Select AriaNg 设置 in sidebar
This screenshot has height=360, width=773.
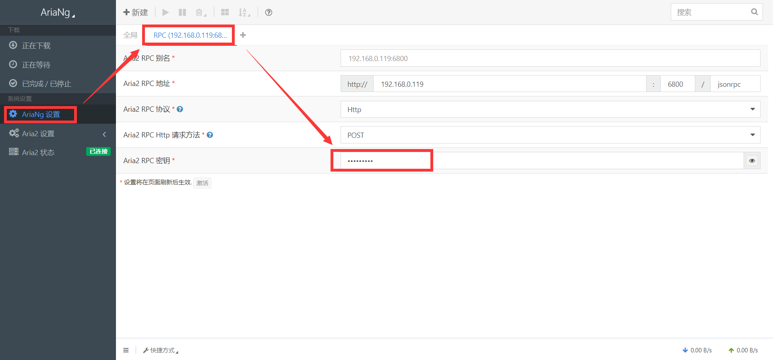click(x=58, y=115)
